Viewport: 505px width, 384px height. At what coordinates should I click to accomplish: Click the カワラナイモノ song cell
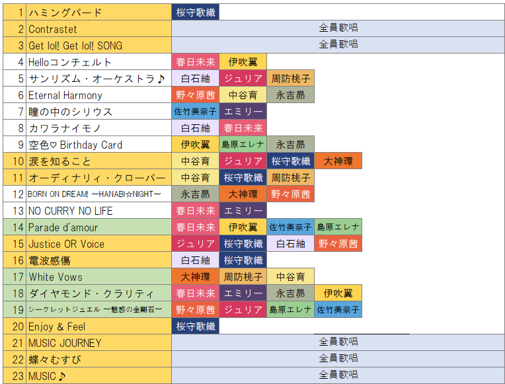98,128
